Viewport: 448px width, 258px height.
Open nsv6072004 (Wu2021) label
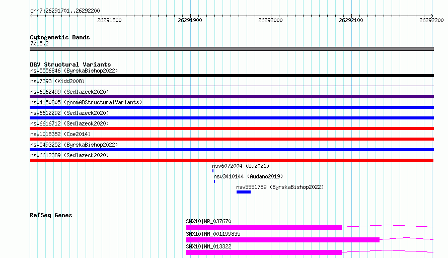241,166
